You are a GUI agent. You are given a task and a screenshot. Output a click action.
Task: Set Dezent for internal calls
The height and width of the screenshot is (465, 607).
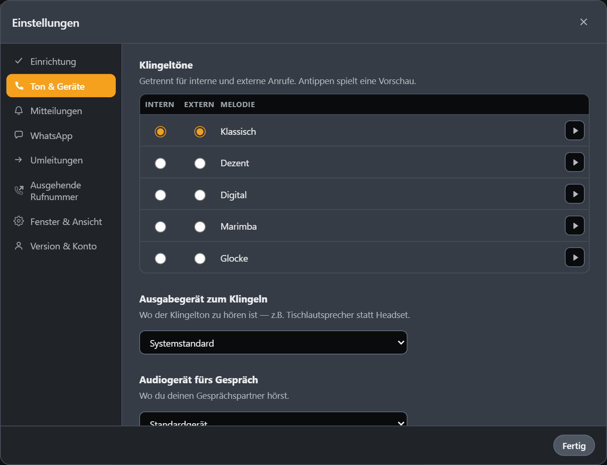[x=160, y=163]
